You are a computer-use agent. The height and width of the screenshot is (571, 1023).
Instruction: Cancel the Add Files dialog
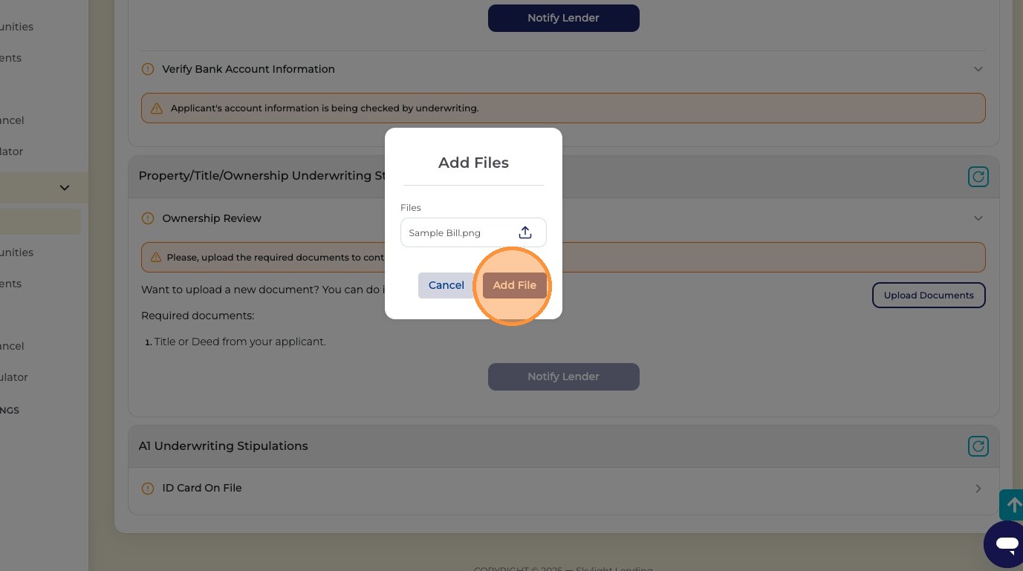point(446,285)
